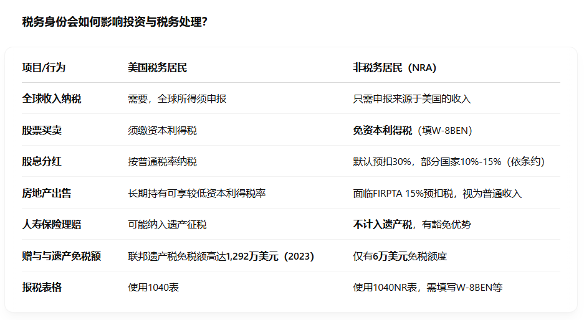
Task: Select the 非税务居民（NRA） column header
Action: (x=395, y=67)
